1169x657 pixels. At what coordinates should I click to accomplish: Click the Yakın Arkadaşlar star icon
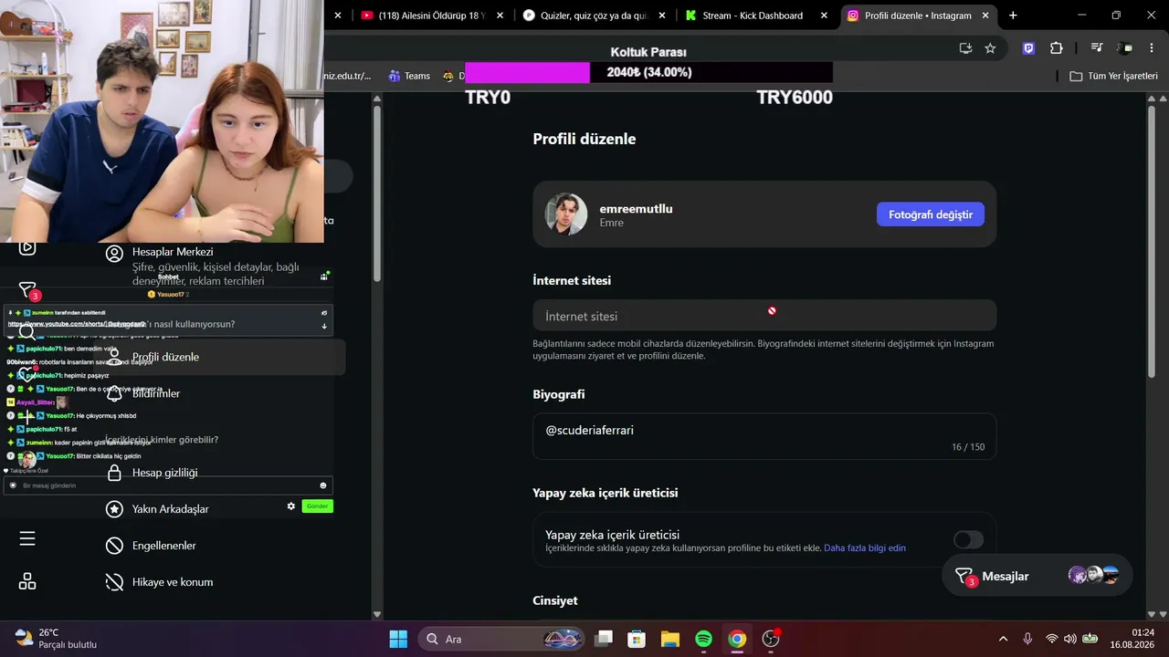pos(114,509)
